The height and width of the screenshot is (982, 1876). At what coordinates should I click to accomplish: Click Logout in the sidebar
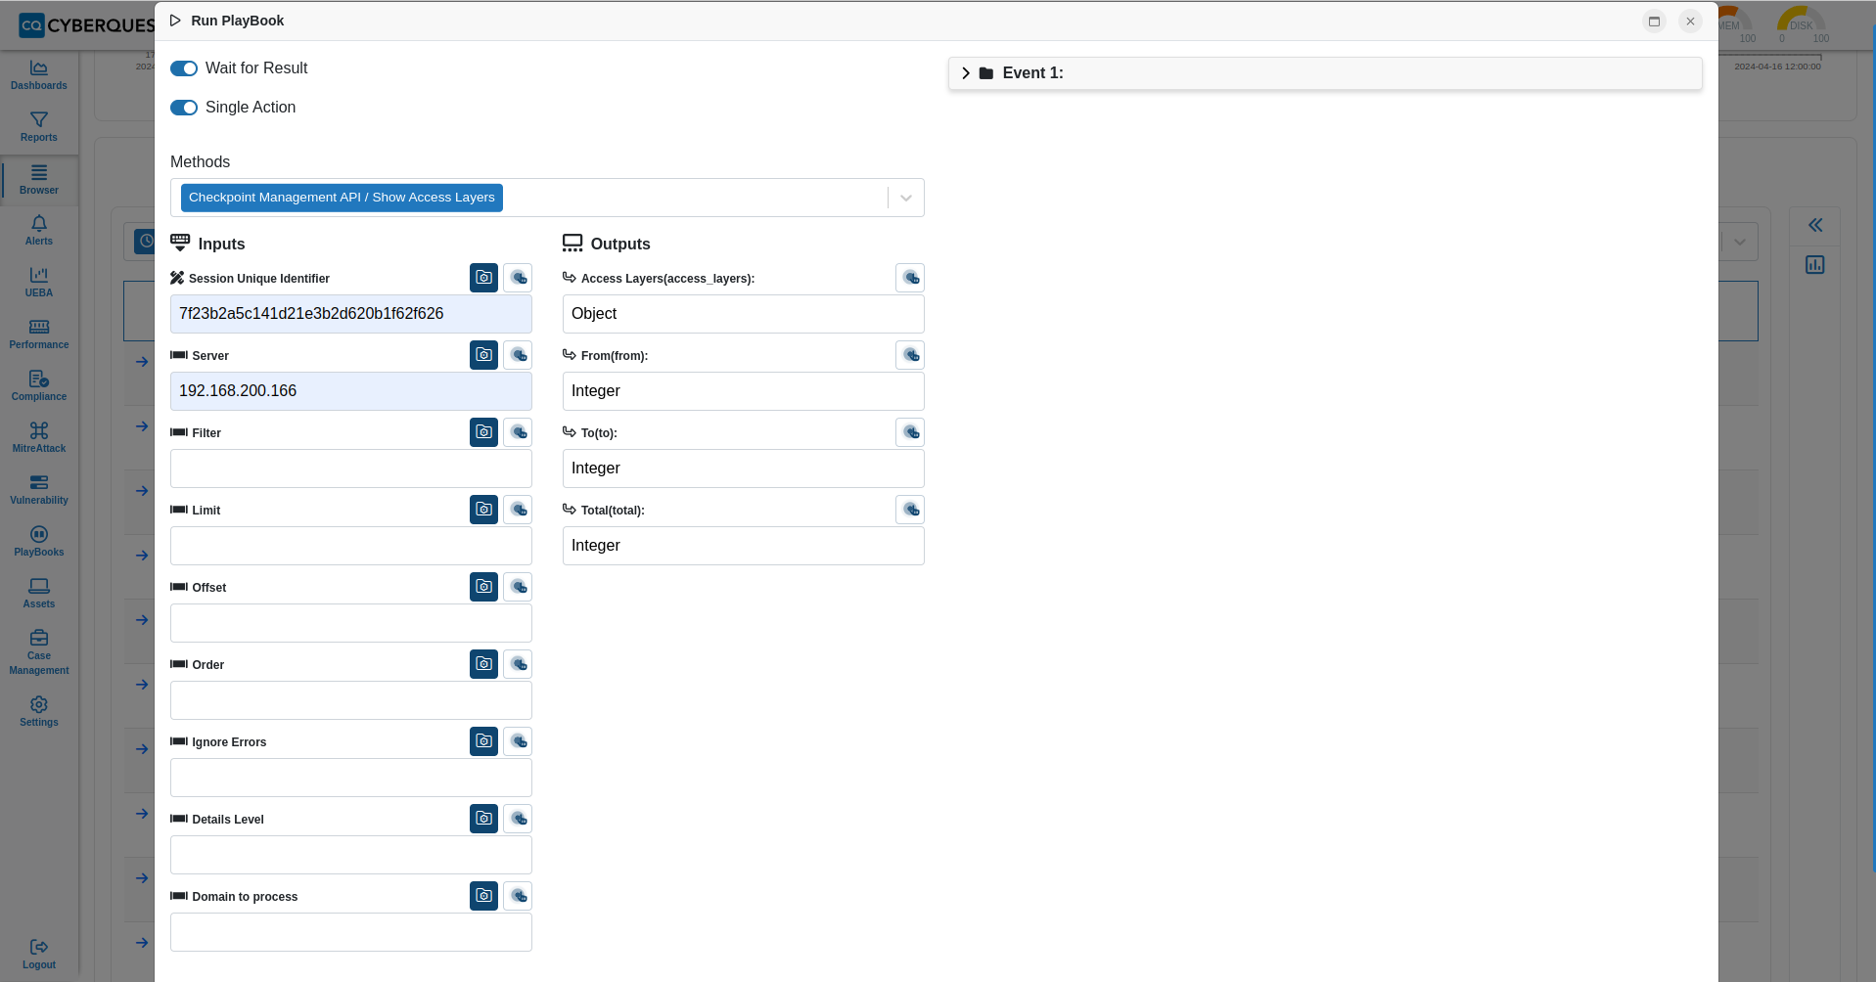click(39, 955)
